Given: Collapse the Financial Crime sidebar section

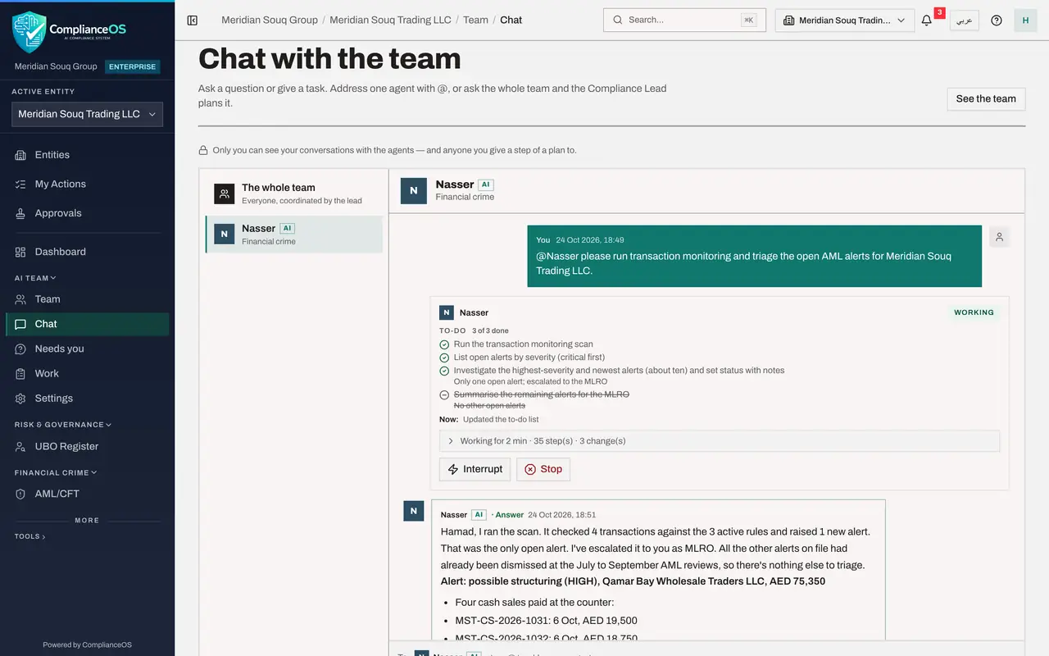Looking at the screenshot, I should tap(56, 472).
